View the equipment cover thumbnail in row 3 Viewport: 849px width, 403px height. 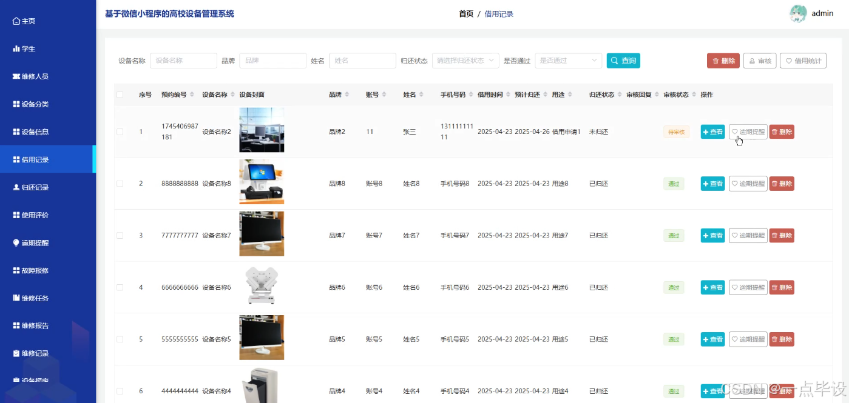(262, 233)
